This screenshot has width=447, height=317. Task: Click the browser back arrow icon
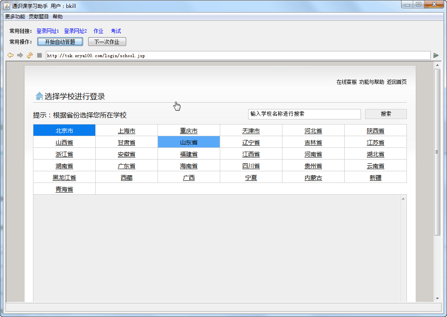[10, 55]
